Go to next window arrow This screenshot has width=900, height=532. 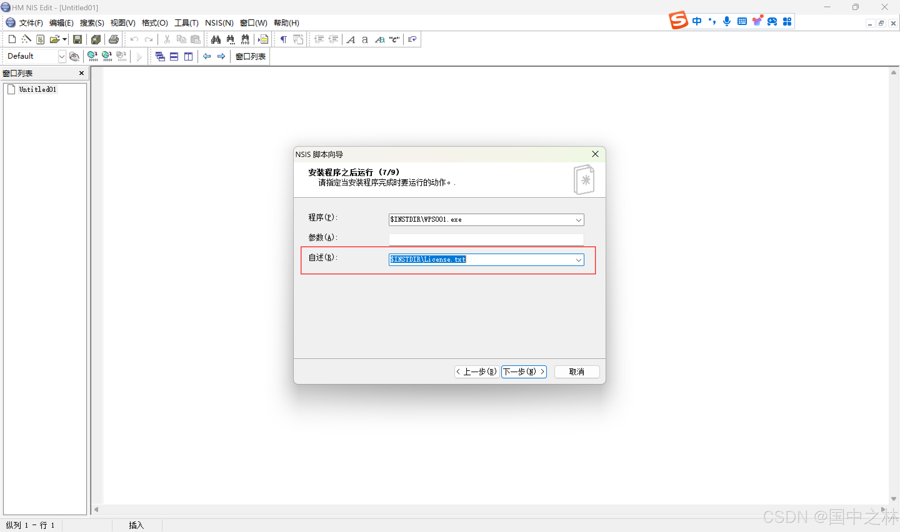[x=221, y=56]
